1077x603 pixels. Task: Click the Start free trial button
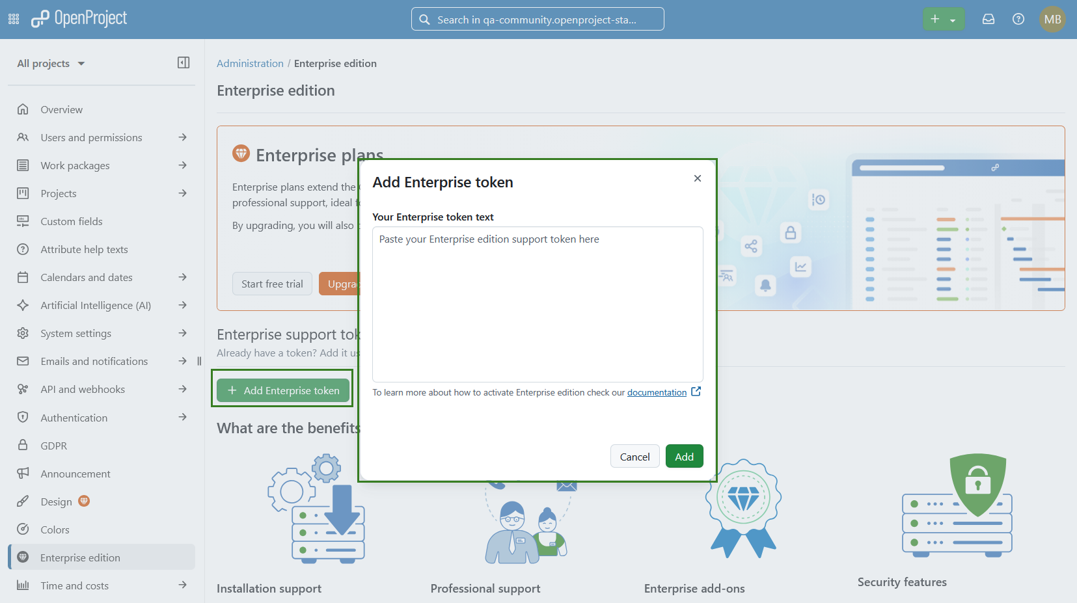pos(272,284)
